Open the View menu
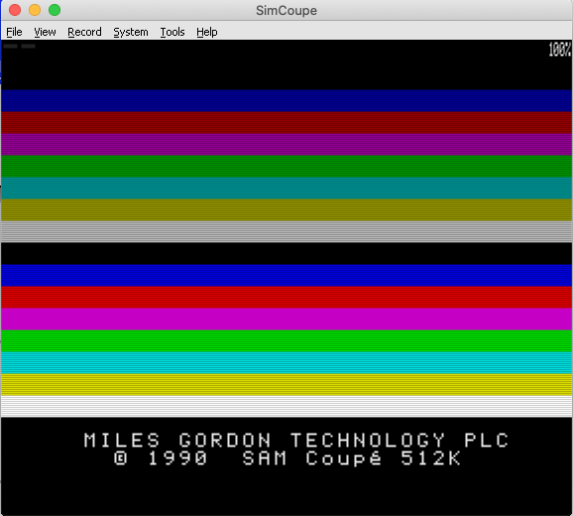This screenshot has height=516, width=573. 45,32
